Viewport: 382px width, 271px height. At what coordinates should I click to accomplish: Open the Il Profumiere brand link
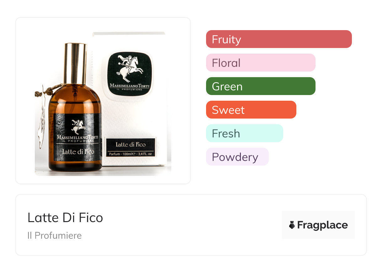click(55, 236)
